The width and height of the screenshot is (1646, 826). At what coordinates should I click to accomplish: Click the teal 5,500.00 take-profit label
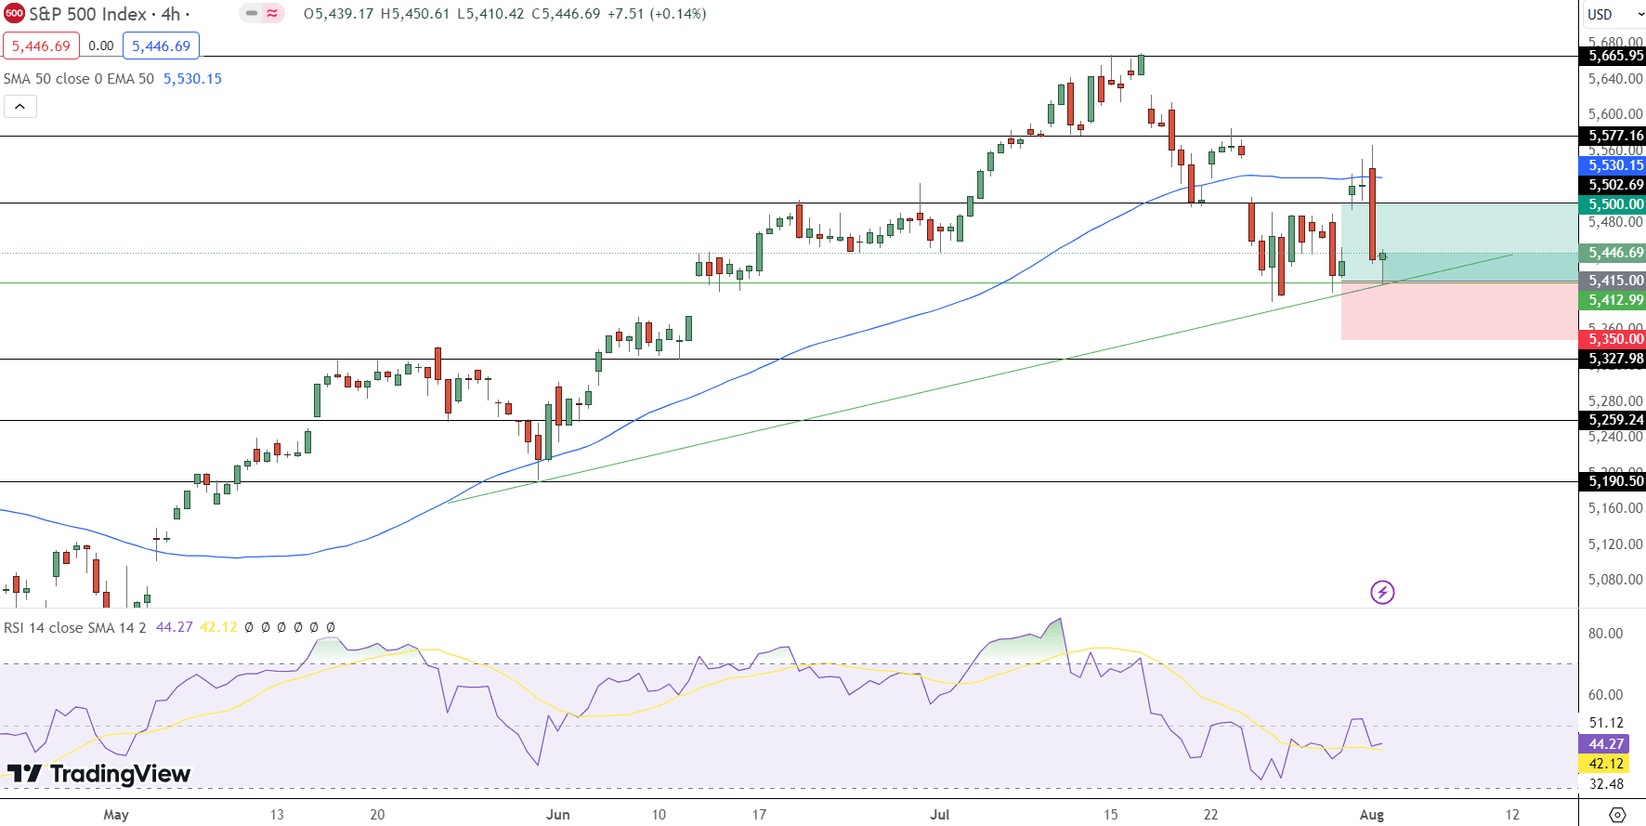click(1613, 204)
